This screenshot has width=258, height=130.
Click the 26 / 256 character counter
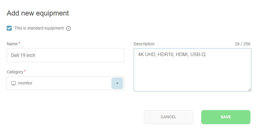pos(242,44)
